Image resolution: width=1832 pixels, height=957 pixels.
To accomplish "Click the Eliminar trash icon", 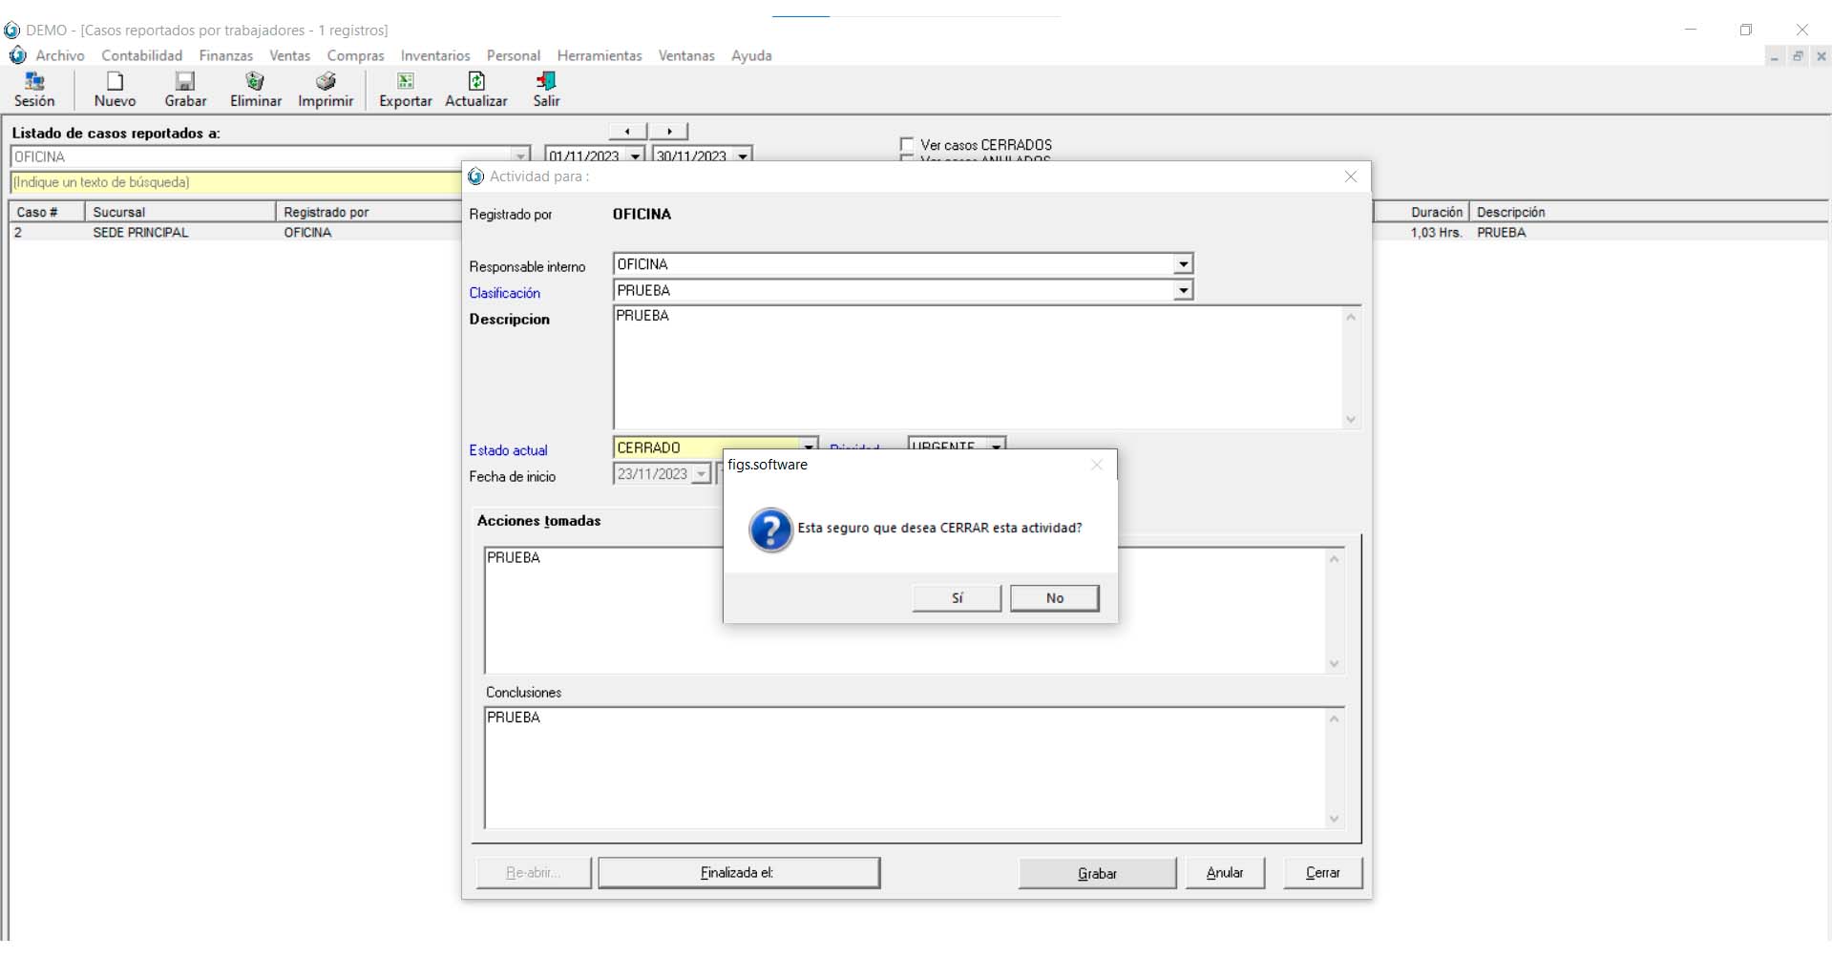I will (255, 82).
